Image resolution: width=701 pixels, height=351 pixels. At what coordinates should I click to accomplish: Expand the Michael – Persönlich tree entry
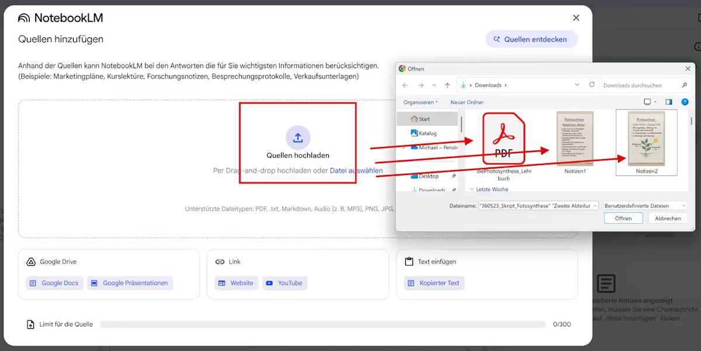[x=404, y=148]
